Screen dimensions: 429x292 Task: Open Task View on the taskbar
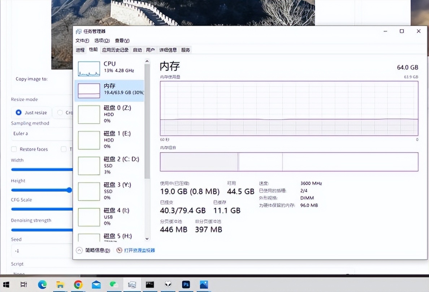[24, 285]
